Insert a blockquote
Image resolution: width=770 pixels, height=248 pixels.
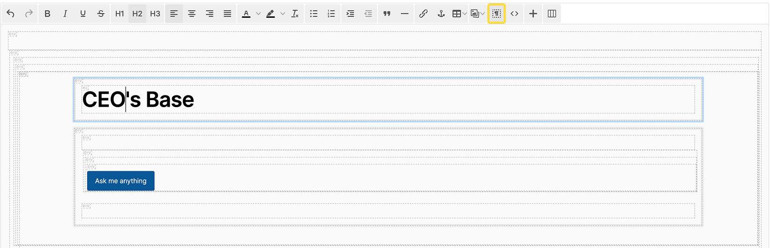(x=387, y=14)
